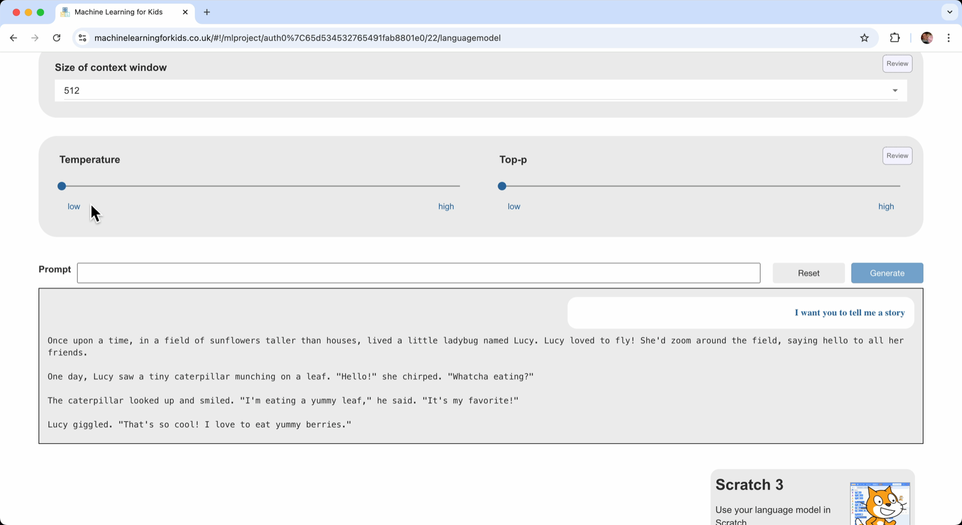Click the browser back arrow

13,38
